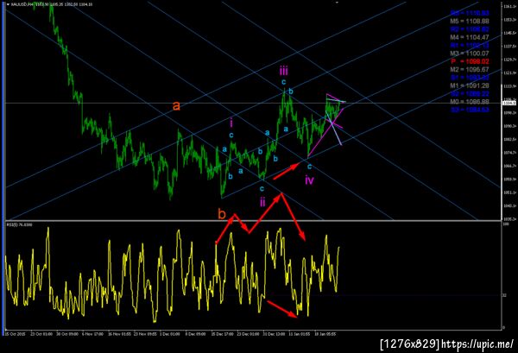Click the magenta 'iii' wave label

[x=283, y=71]
